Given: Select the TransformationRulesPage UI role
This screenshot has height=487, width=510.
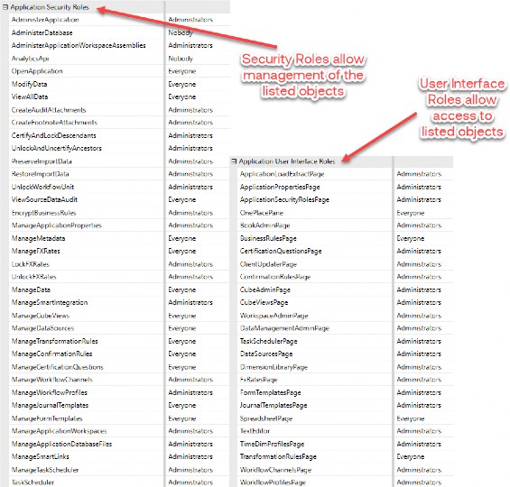Looking at the screenshot, I should coord(278,456).
